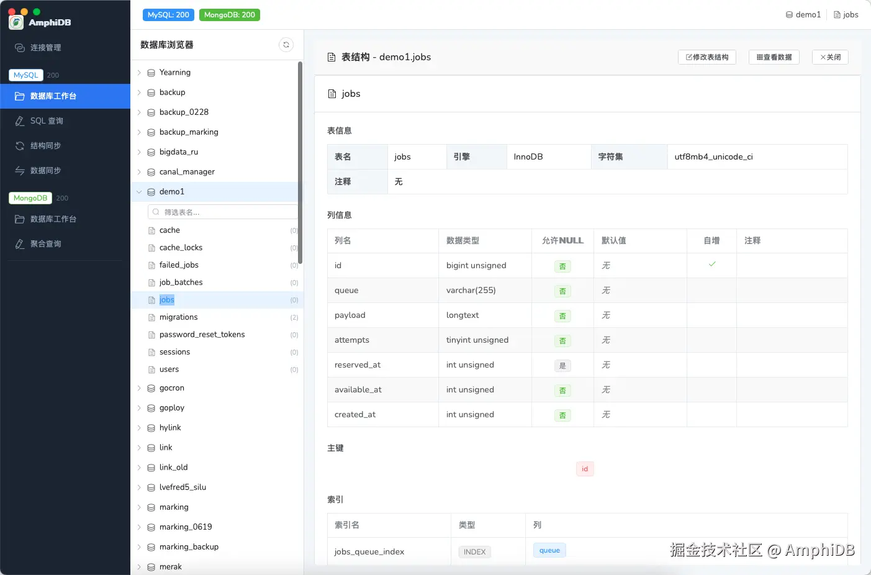Click the auto-increment checkmark in id row
871x575 pixels.
click(x=712, y=265)
